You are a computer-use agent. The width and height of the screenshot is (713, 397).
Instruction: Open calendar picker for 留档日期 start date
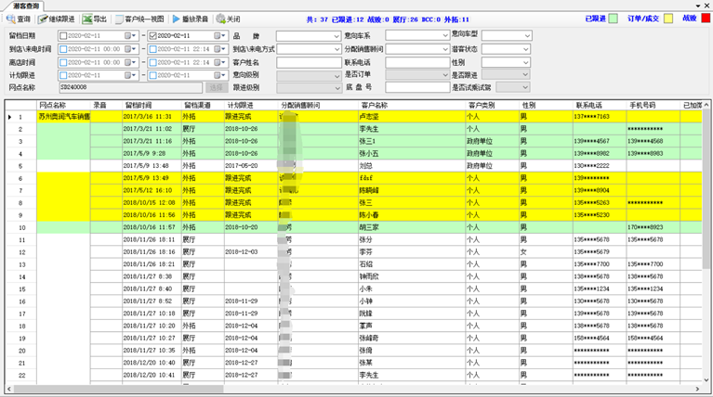click(129, 36)
